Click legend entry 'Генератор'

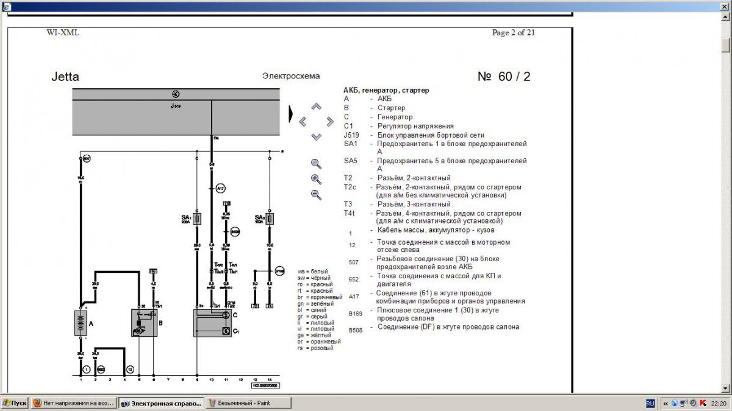(x=395, y=117)
